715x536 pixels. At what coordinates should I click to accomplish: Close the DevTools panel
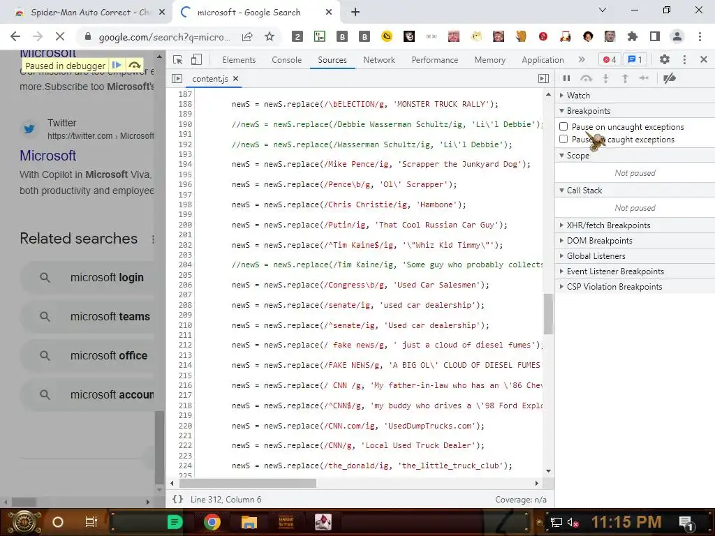coord(704,60)
